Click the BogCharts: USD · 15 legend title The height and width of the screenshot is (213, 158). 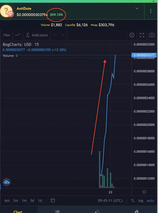pos(21,44)
